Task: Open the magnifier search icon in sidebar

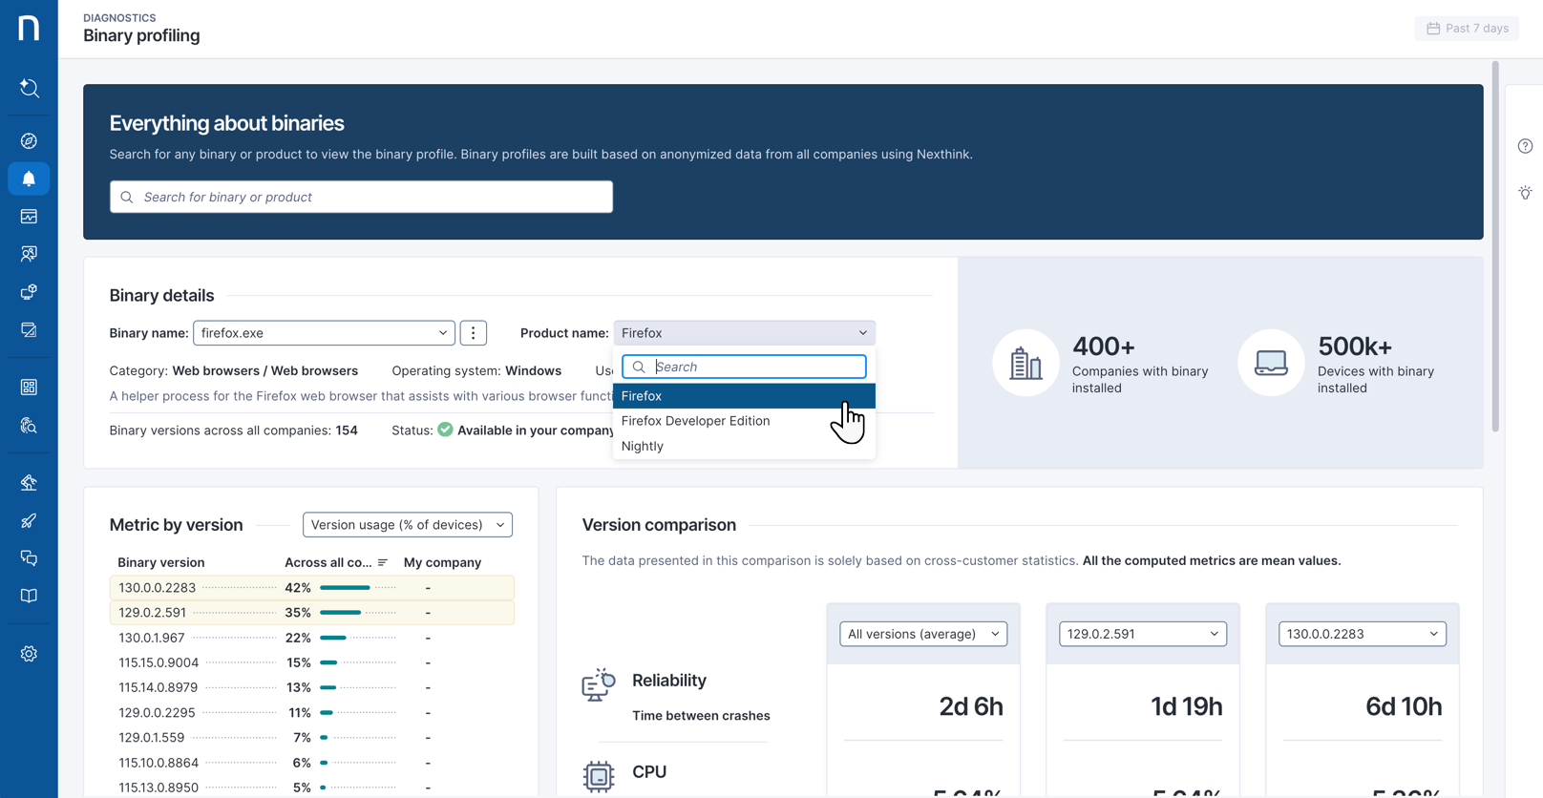Action: coord(29,89)
